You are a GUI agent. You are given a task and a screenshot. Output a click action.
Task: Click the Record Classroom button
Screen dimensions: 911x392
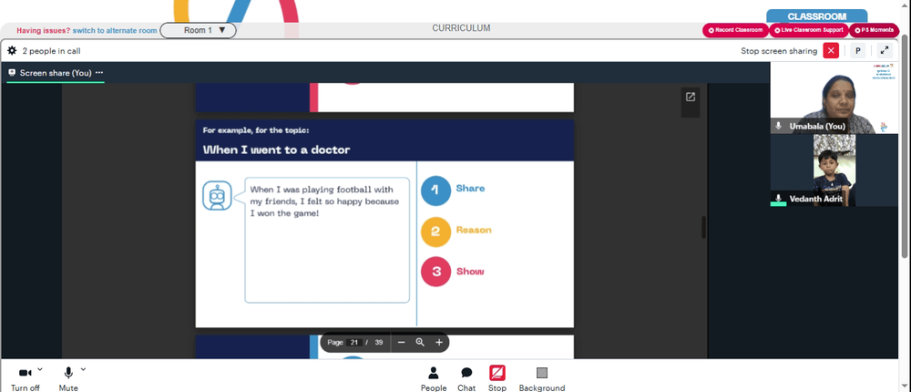[x=735, y=30]
